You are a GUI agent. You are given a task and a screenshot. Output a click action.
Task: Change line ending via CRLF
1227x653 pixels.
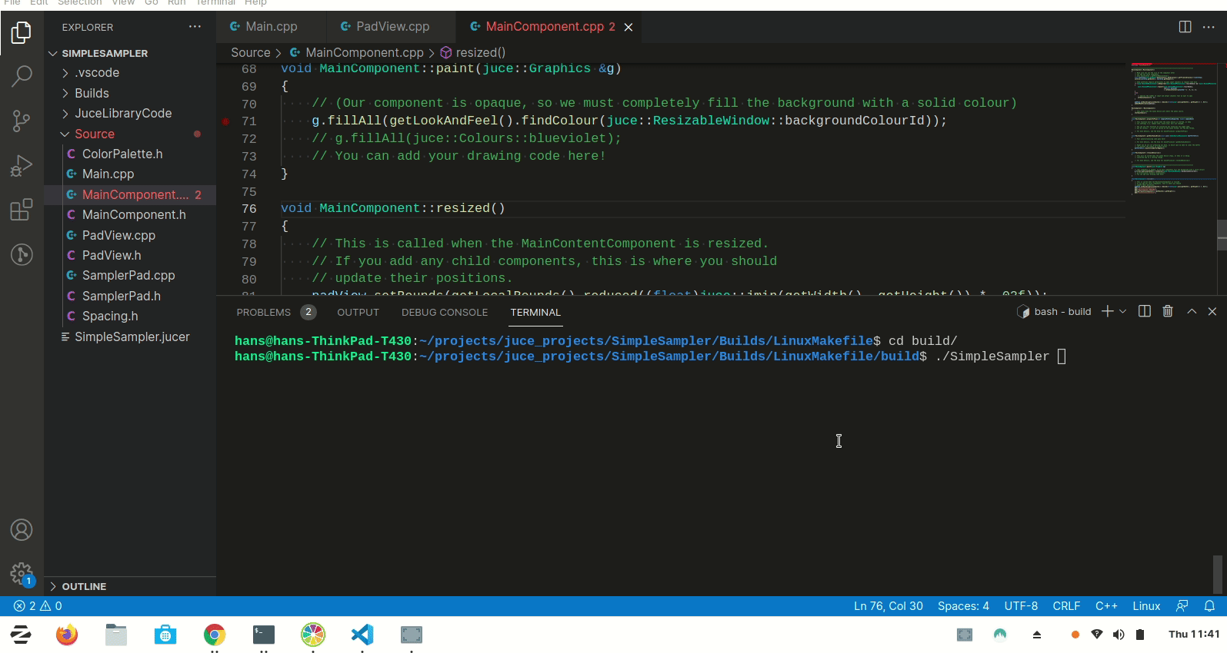point(1066,606)
